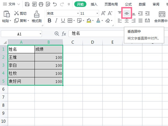Toggle Italic formatting
Screen dimensions: 168x126
56,20
